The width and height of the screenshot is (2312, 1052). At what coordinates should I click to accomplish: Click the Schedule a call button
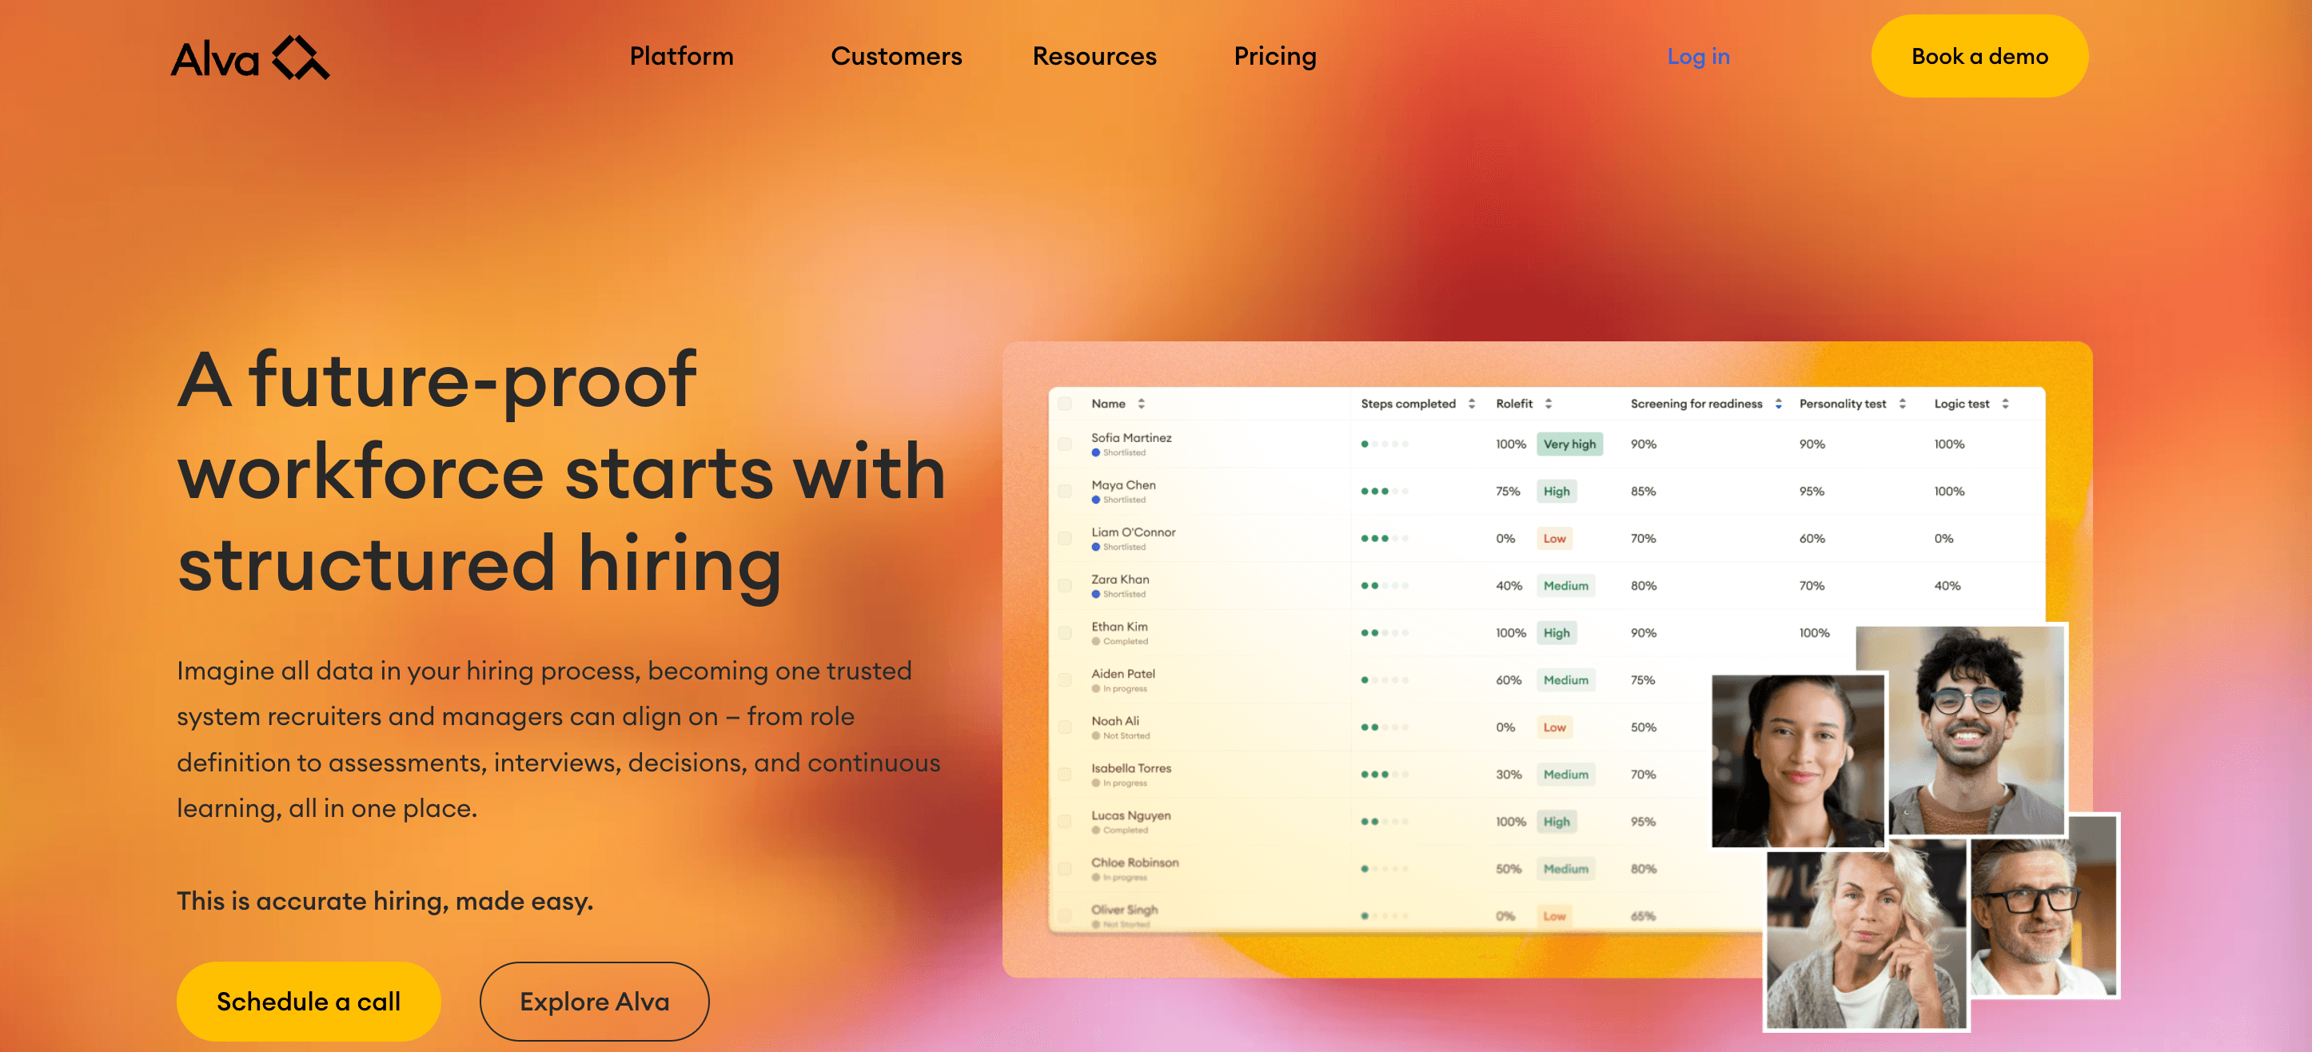308,1001
